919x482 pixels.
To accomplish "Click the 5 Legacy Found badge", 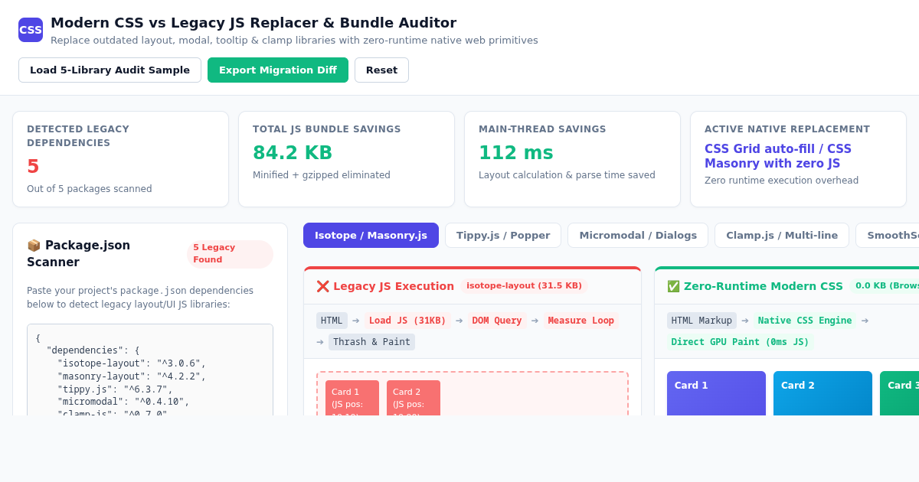I will click(x=230, y=254).
